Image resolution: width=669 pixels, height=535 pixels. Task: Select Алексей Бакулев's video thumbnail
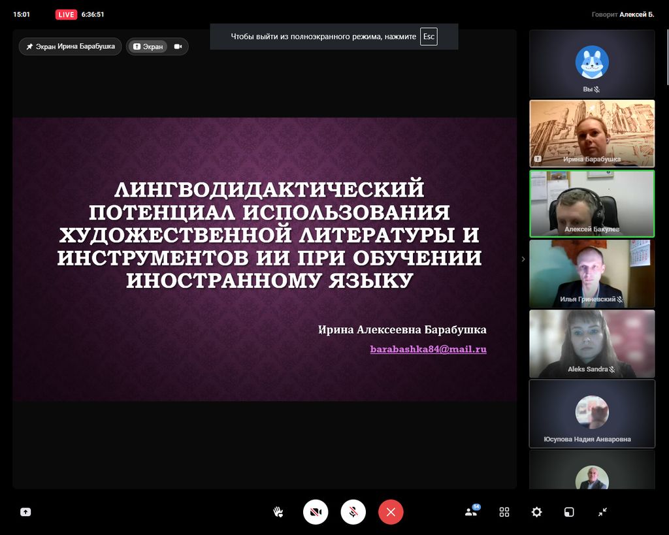tap(592, 203)
